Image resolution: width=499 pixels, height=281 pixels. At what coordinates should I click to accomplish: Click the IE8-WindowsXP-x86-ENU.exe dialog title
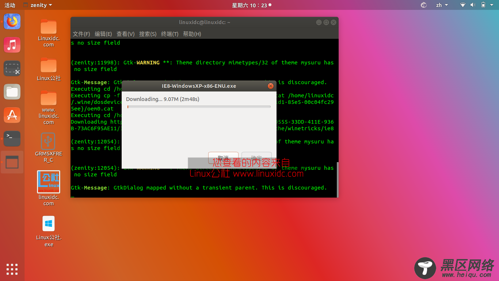(x=199, y=86)
